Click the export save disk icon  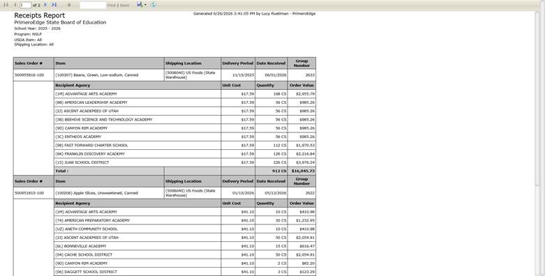pyautogui.click(x=140, y=4)
